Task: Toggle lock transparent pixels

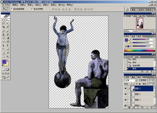Action: (x=131, y=84)
